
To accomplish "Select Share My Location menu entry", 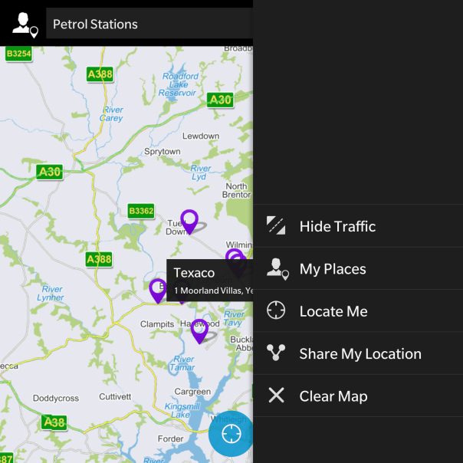I will coord(358,353).
